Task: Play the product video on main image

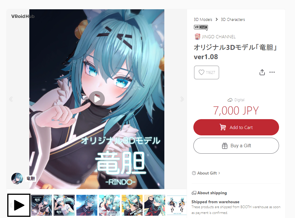Action: (x=97, y=99)
